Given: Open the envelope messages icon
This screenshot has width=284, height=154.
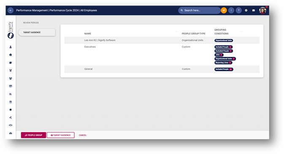Looking at the screenshot, I should 253,10.
